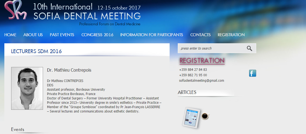Go to the HOME menu item
The height and width of the screenshot is (134, 306).
pos(10,35)
